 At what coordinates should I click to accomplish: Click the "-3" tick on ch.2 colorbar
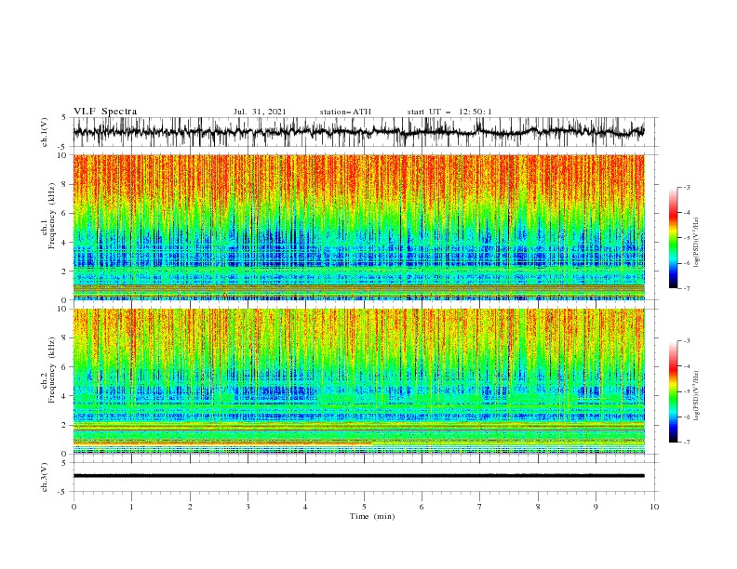point(687,341)
